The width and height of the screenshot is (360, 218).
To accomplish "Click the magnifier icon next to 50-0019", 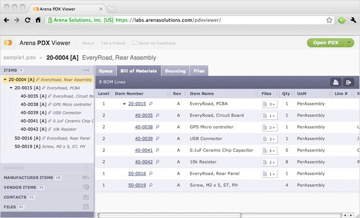I will click(x=150, y=185).
